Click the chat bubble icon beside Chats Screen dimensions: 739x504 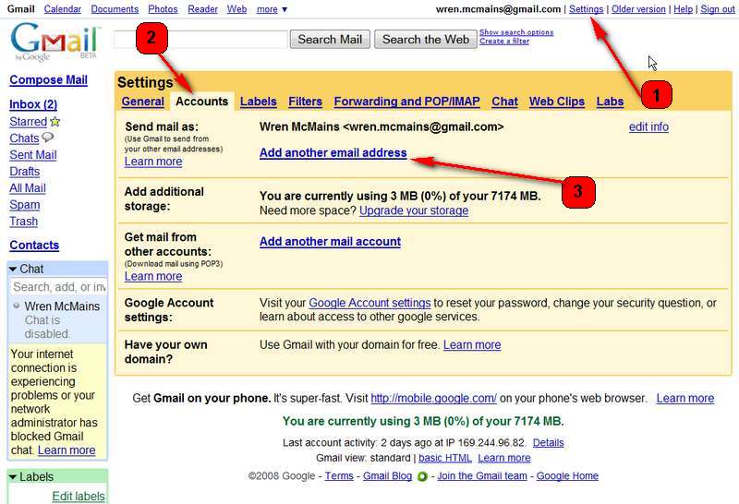pyautogui.click(x=48, y=138)
